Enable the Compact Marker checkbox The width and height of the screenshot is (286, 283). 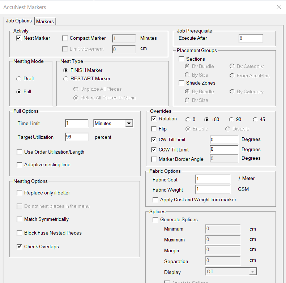pos(65,38)
